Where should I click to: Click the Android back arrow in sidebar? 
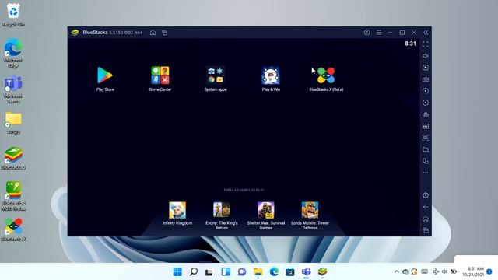pos(426,207)
